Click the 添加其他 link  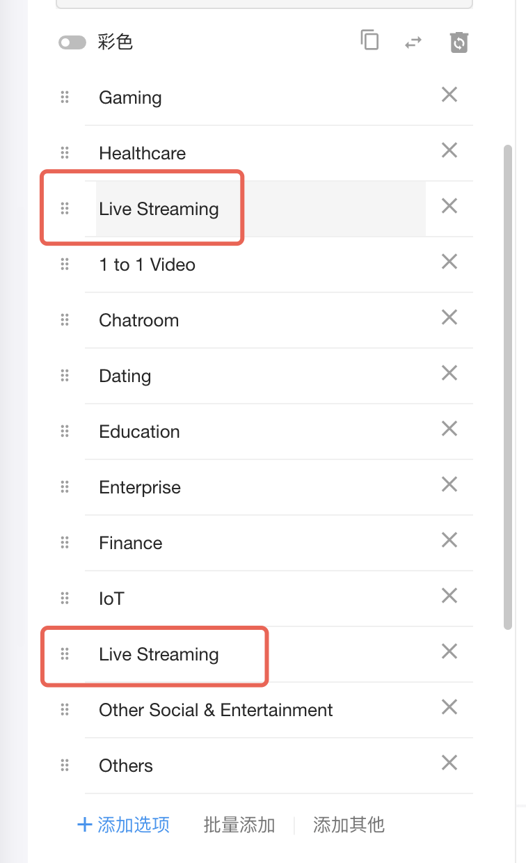tap(349, 825)
